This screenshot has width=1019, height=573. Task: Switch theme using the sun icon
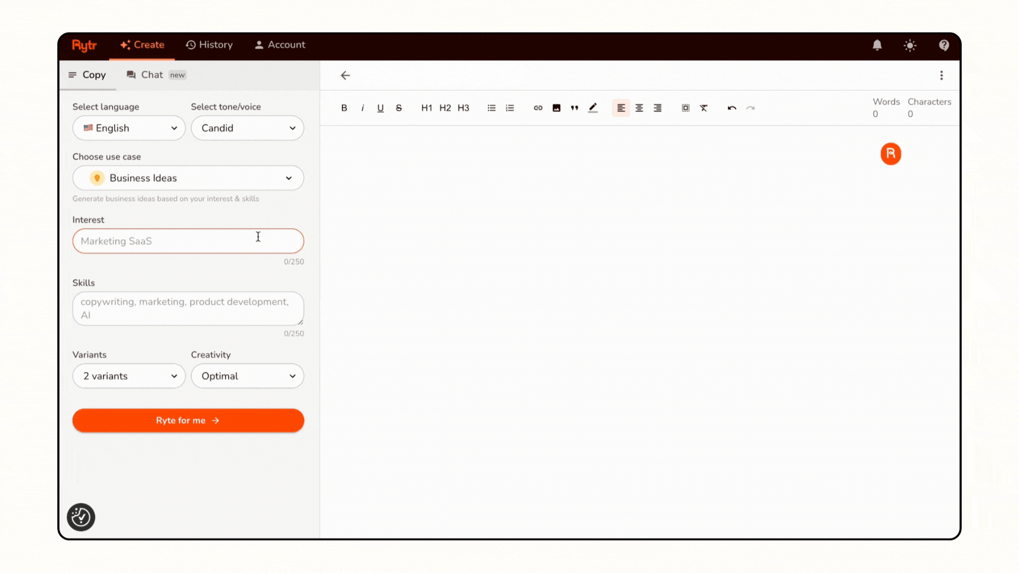910,46
